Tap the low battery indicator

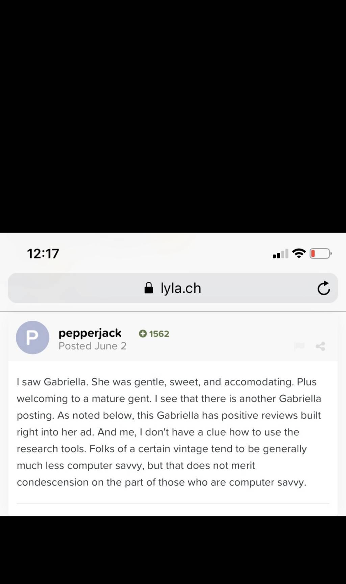coord(320,253)
